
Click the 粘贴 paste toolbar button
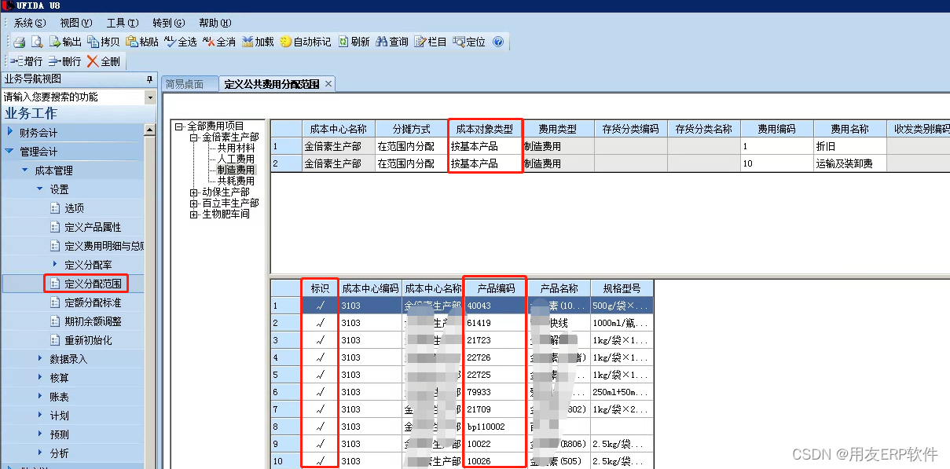(x=141, y=42)
